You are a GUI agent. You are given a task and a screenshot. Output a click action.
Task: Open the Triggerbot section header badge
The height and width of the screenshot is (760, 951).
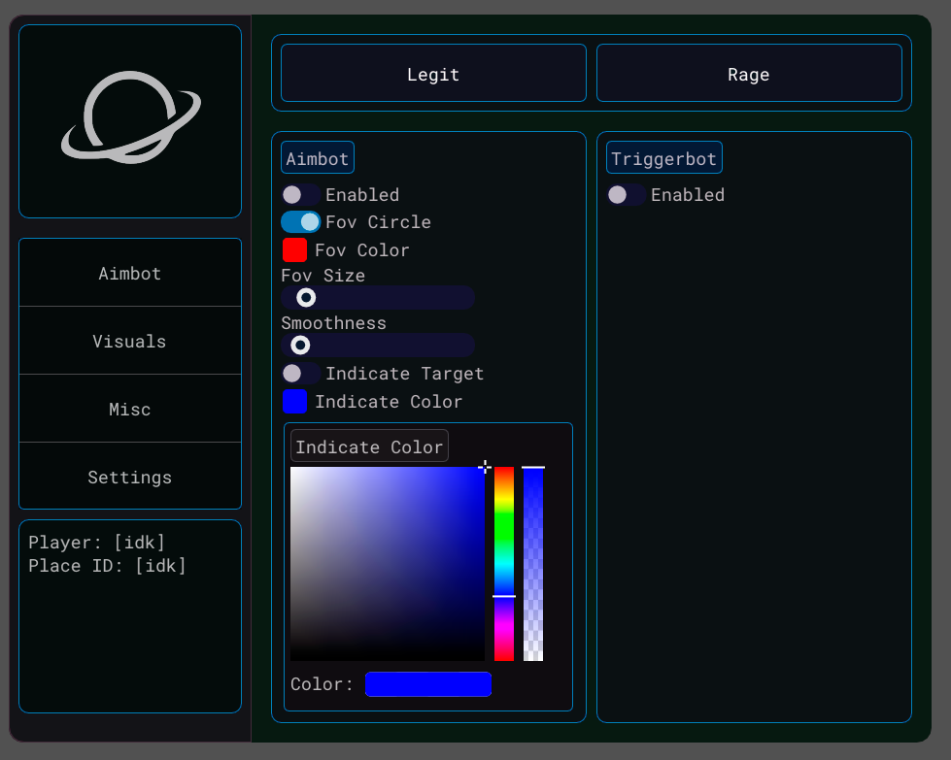(663, 157)
